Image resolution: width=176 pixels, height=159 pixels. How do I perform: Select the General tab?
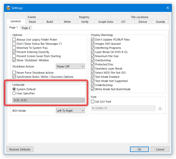coord(16,21)
